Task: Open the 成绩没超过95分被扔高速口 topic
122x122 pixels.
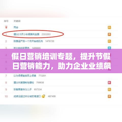Action: tap(27, 96)
